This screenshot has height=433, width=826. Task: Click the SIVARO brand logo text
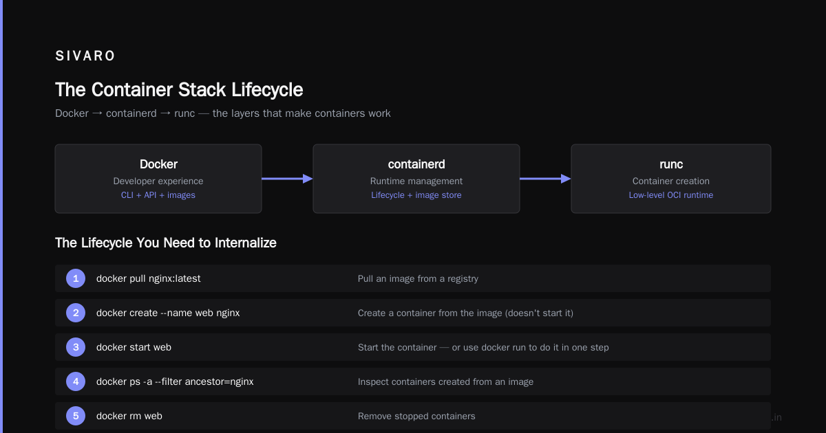coord(85,56)
